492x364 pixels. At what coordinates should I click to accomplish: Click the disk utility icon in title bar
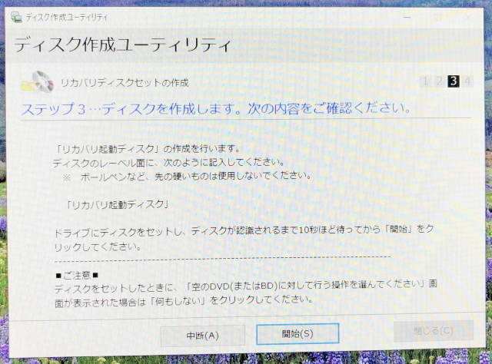pos(16,16)
